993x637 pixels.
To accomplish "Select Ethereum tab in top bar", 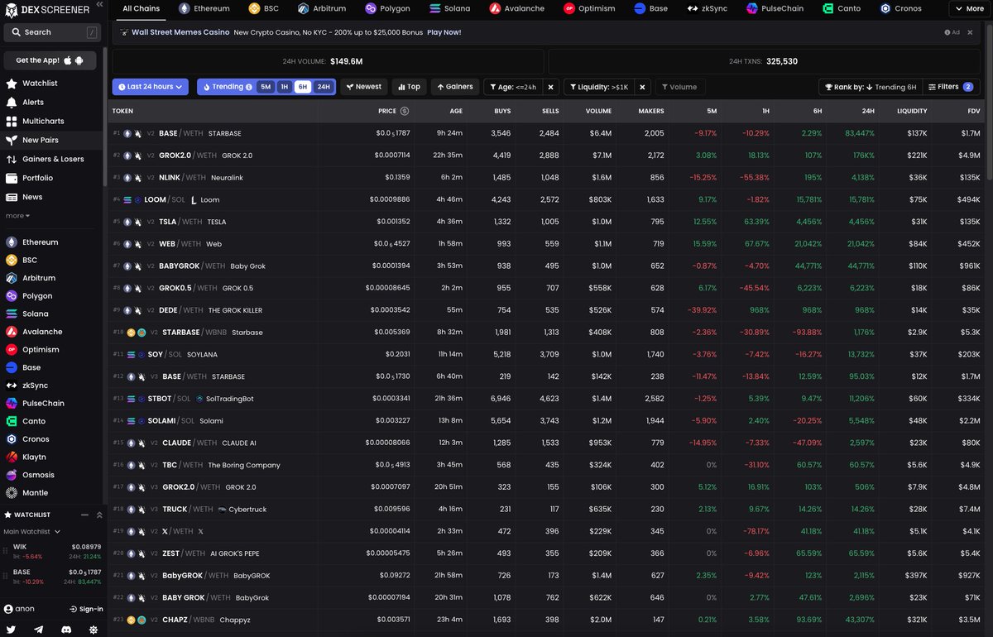I will click(205, 9).
